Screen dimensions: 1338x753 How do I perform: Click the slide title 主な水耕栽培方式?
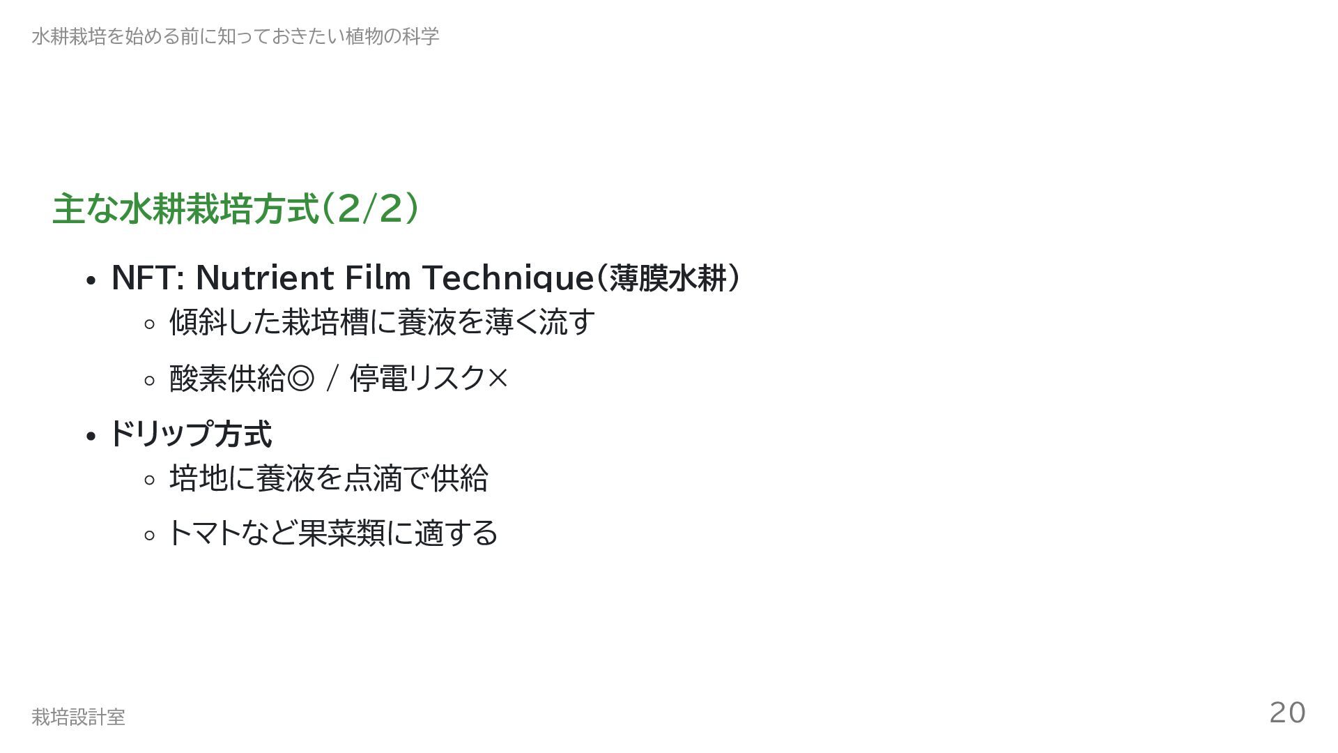pos(185,209)
